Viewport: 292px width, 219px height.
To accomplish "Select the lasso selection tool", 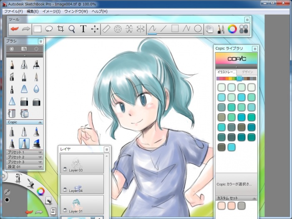I will click(49, 29).
